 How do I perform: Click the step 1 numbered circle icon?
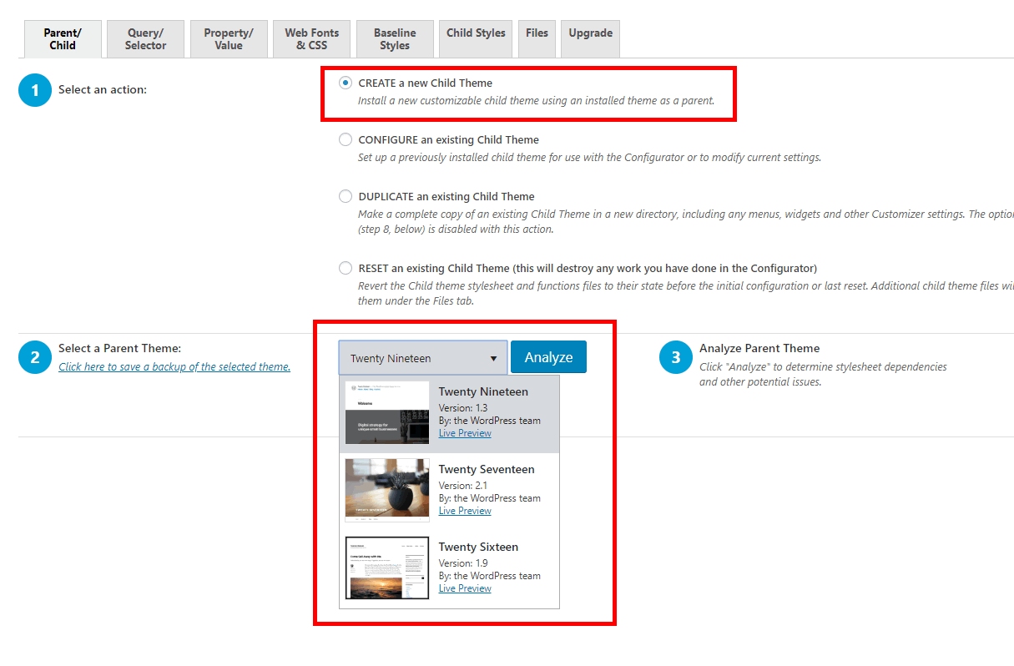click(35, 90)
